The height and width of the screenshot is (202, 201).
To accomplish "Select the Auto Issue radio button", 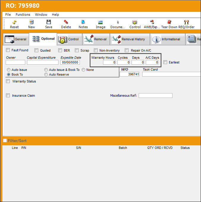I will [9, 70].
